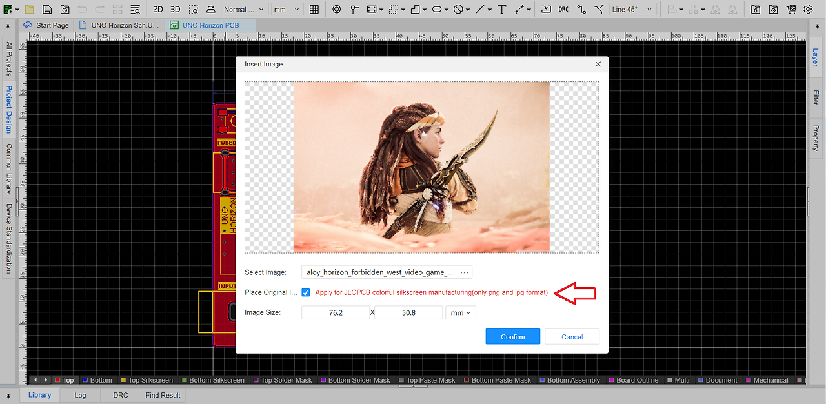Open the Library bottom tab
826x404 pixels.
click(39, 395)
